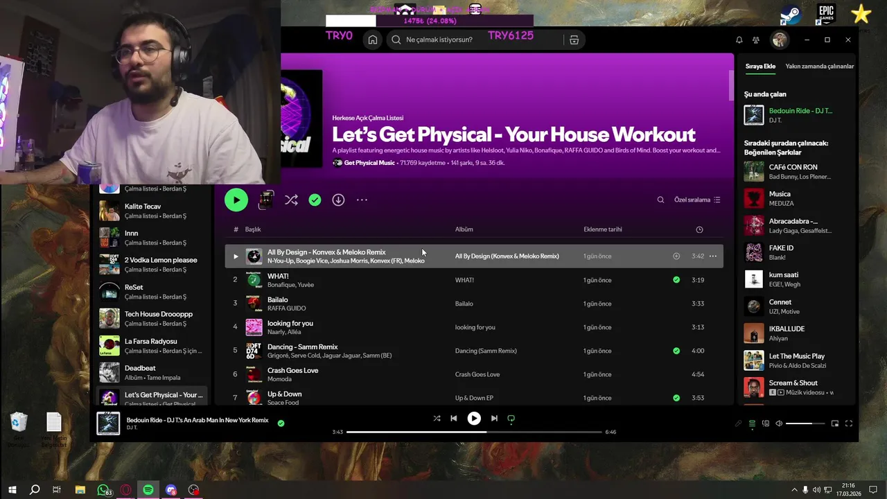
Task: Open lyrics with the microphone icon
Action: pos(739,423)
